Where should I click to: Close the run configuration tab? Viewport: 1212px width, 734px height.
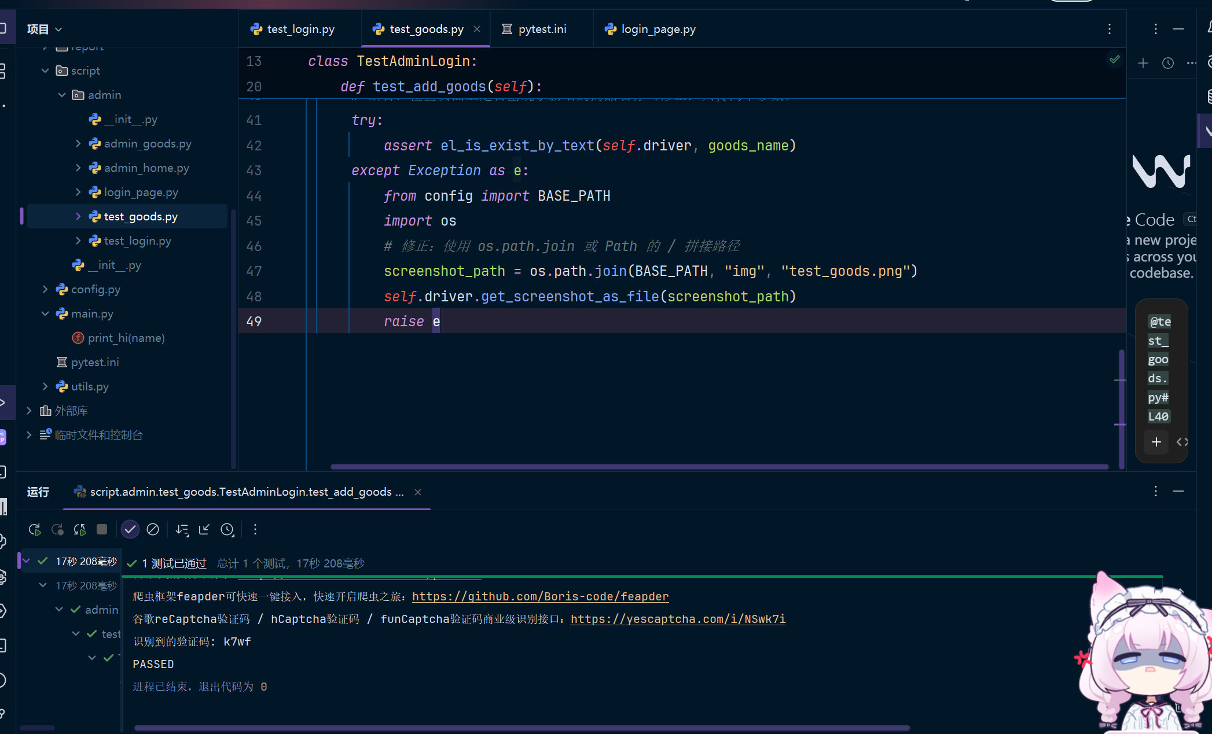coord(418,492)
